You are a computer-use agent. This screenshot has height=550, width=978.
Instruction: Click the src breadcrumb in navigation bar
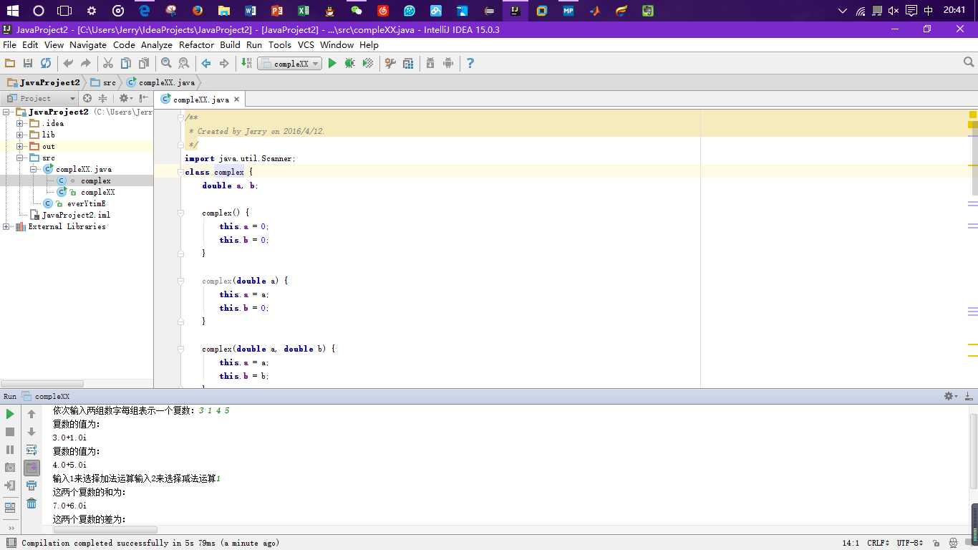point(102,82)
